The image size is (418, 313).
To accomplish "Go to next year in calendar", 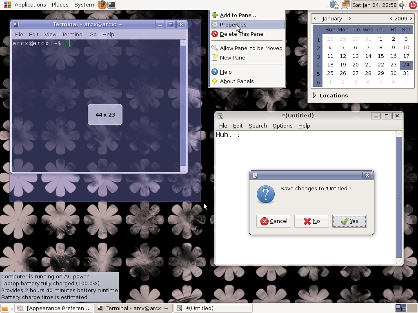I will pos(411,18).
